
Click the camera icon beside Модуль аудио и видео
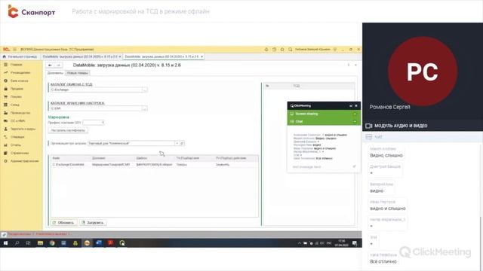tap(369, 126)
